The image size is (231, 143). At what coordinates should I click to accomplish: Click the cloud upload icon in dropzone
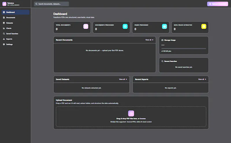131,113
